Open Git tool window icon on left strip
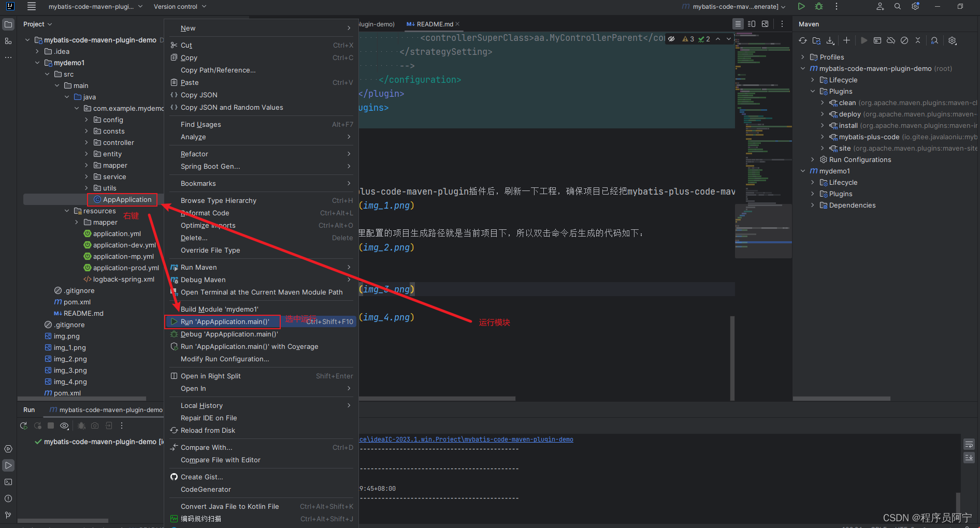This screenshot has height=528, width=980. click(8, 515)
